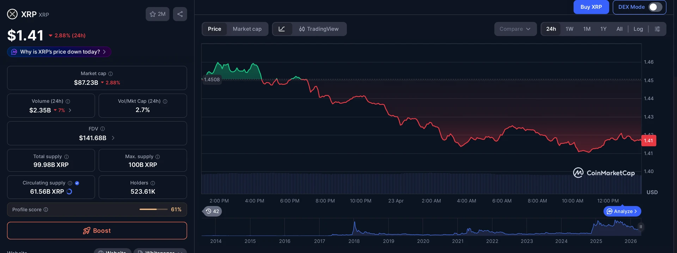Click the FDV info icon
Image resolution: width=677 pixels, height=253 pixels.
(x=103, y=129)
